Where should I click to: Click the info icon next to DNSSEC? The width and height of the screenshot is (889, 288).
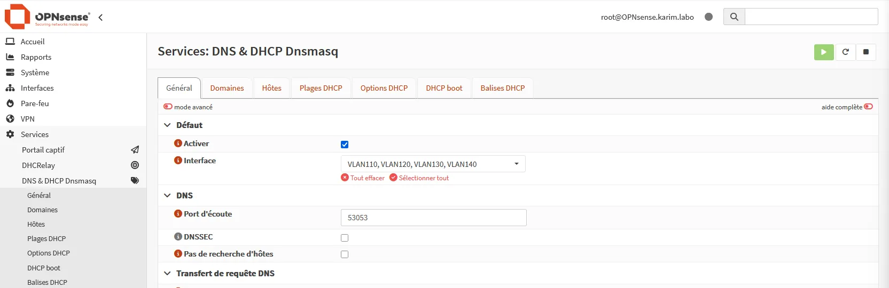178,237
